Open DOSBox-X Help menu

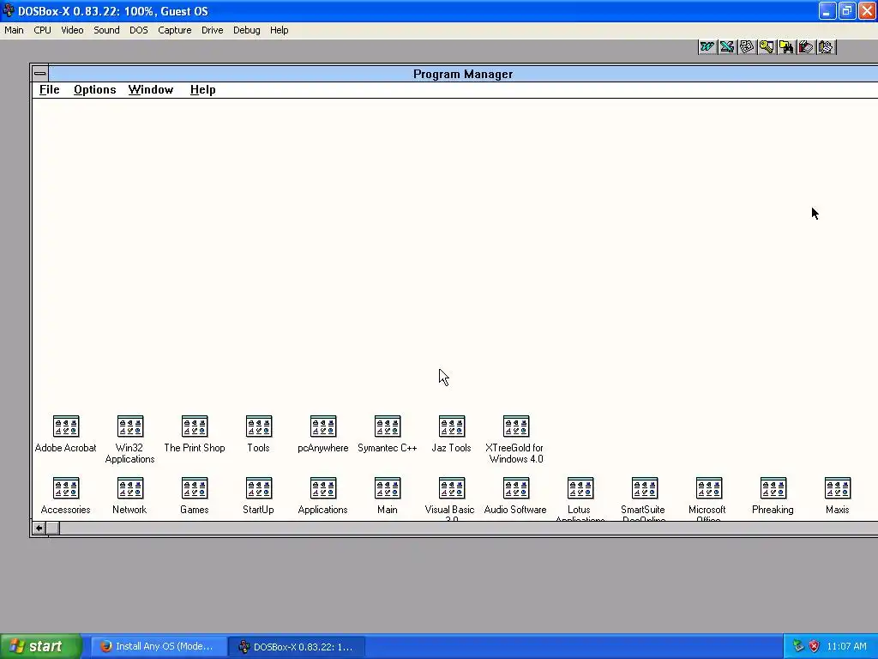pyautogui.click(x=279, y=30)
